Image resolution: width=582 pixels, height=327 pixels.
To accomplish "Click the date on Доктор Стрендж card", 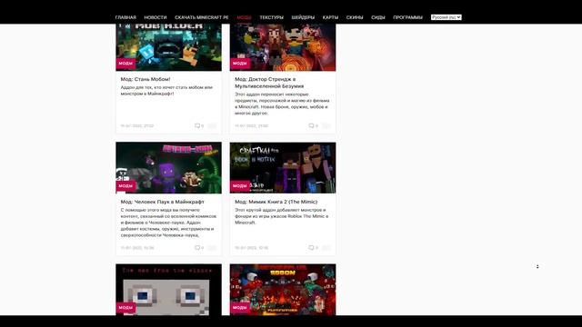I will tap(251, 126).
